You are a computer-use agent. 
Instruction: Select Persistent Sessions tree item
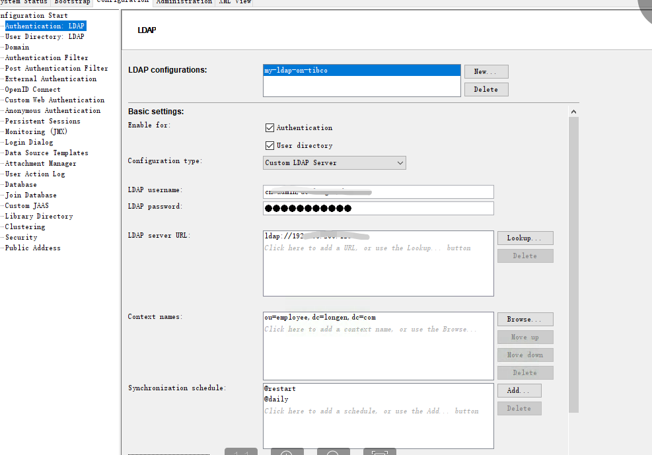click(43, 122)
